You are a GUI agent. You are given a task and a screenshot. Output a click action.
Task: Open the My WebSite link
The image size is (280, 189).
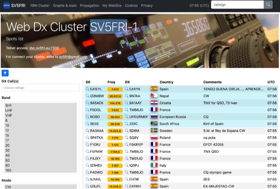click(x=112, y=5)
